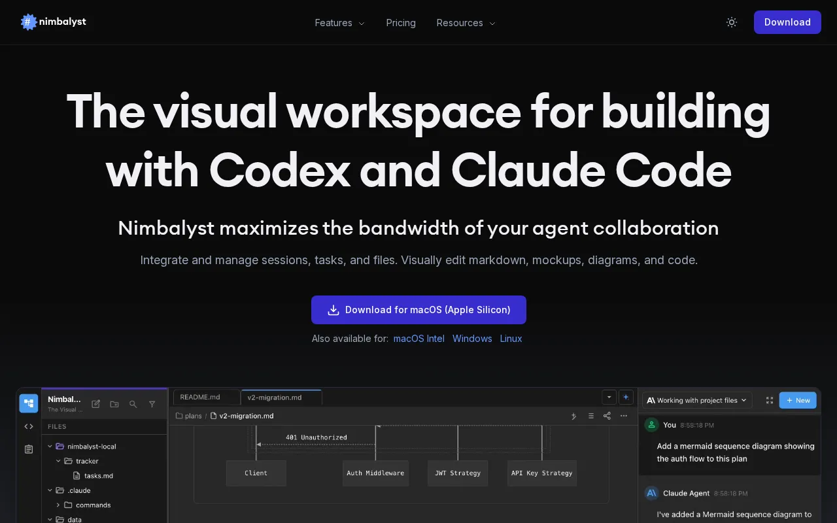This screenshot has width=837, height=523.
Task: Click the Client diagram box
Action: 256,473
